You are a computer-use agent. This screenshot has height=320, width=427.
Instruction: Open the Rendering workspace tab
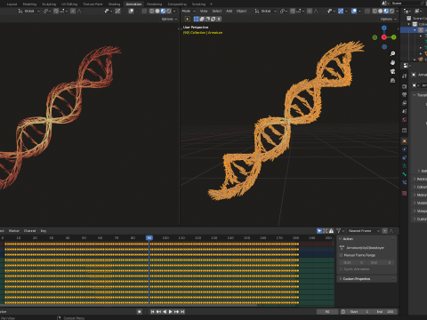pos(155,4)
